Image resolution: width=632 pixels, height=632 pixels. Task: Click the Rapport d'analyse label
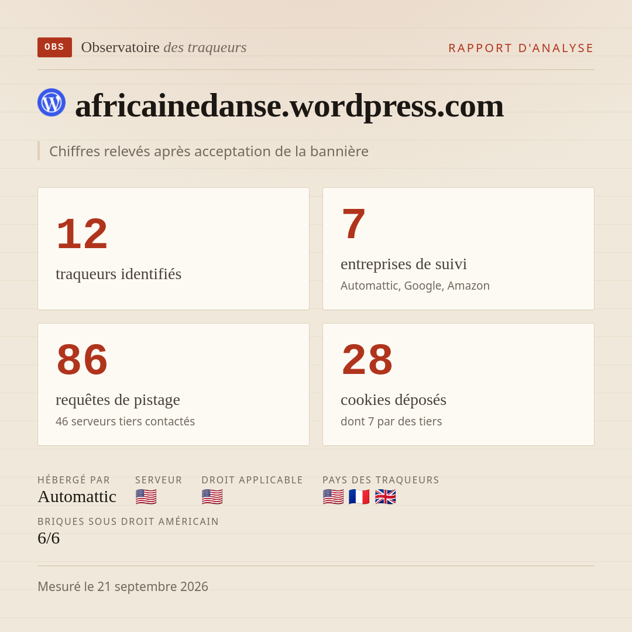521,48
